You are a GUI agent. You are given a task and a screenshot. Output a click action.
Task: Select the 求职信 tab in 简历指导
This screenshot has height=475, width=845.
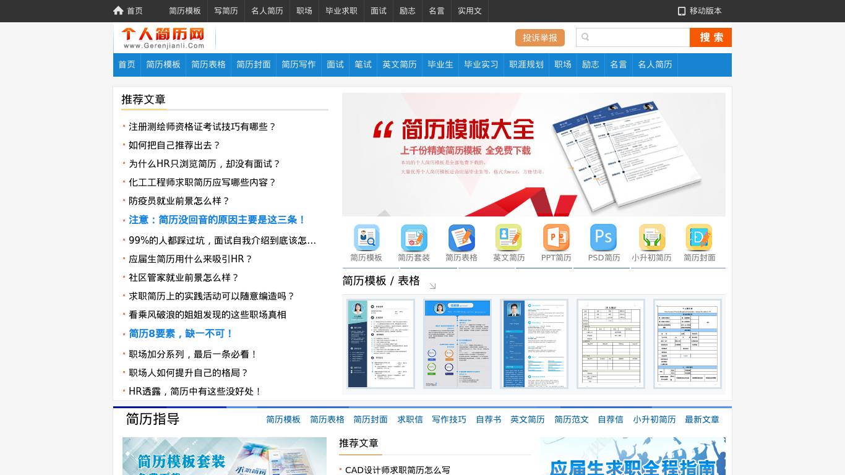coord(410,419)
